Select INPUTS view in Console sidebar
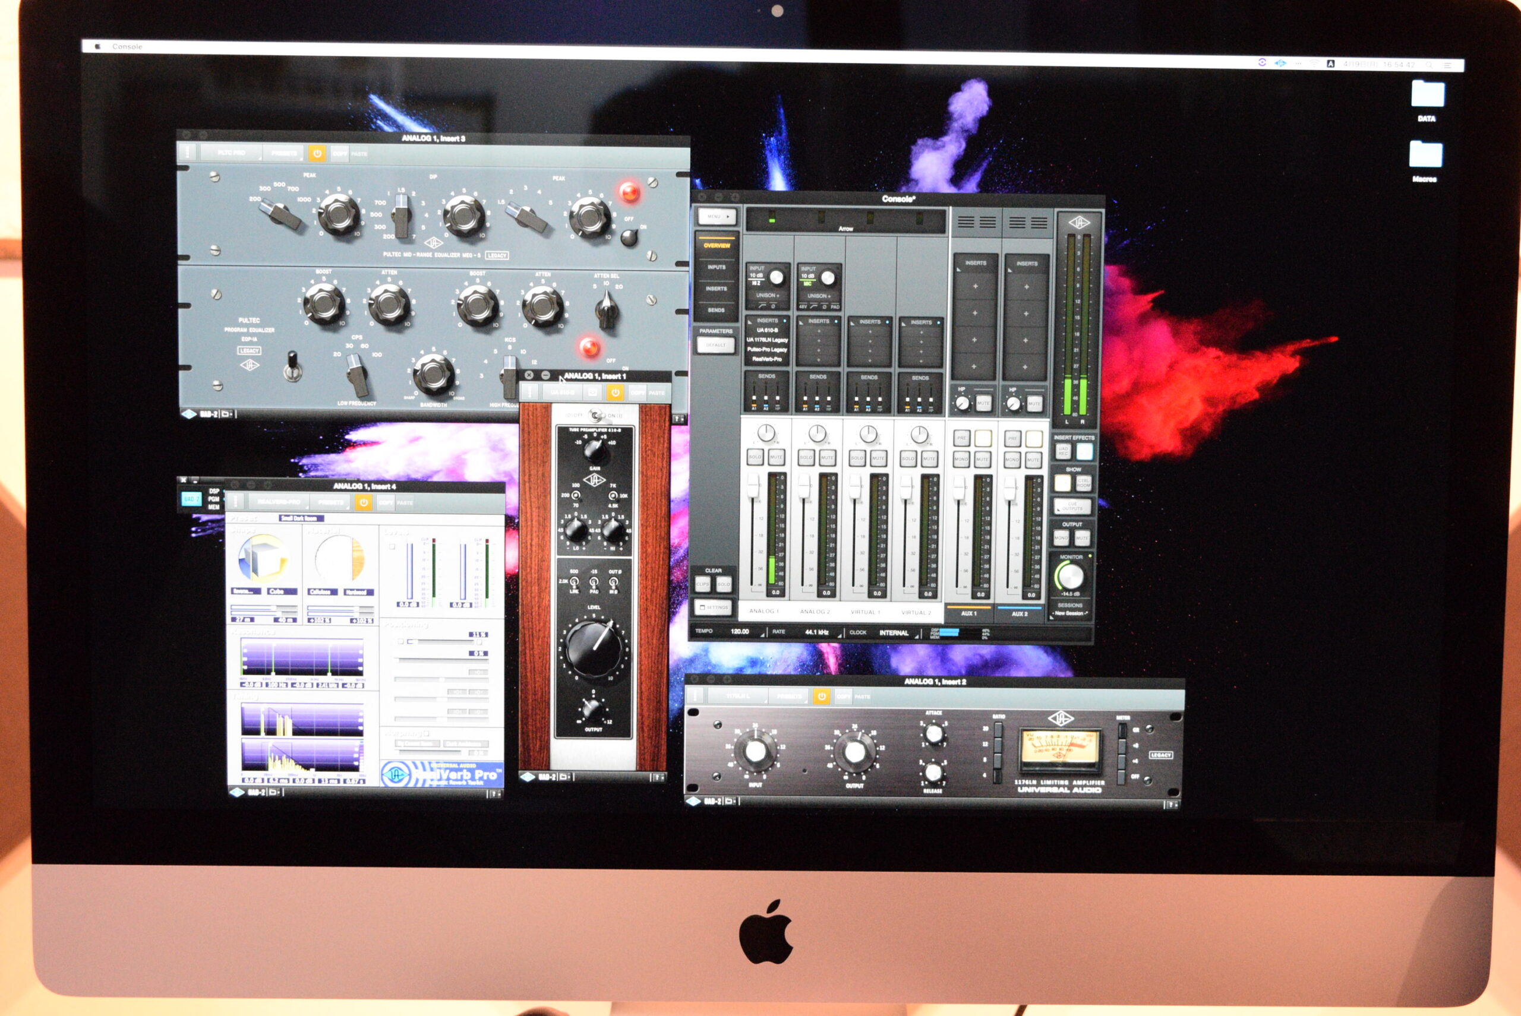Image resolution: width=1521 pixels, height=1016 pixels. 717,267
